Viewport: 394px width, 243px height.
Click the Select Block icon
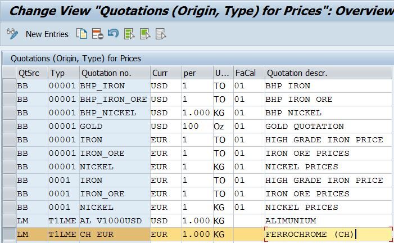145,34
